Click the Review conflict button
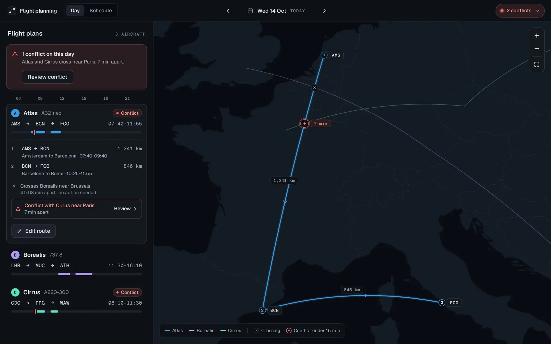The height and width of the screenshot is (344, 551). [47, 77]
